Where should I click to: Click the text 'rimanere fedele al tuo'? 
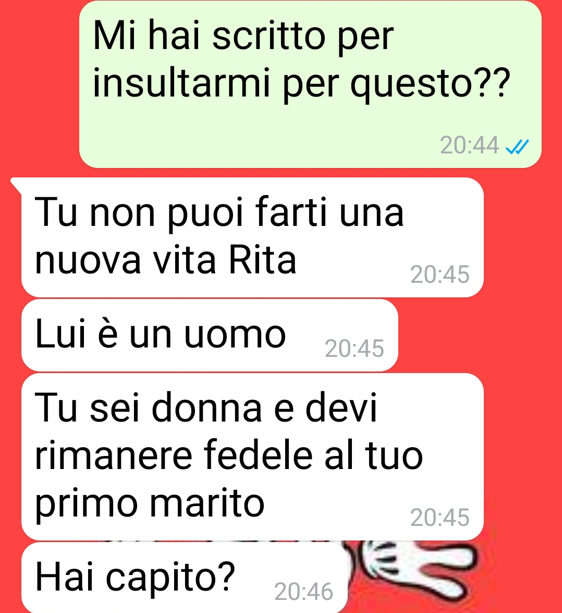229,456
